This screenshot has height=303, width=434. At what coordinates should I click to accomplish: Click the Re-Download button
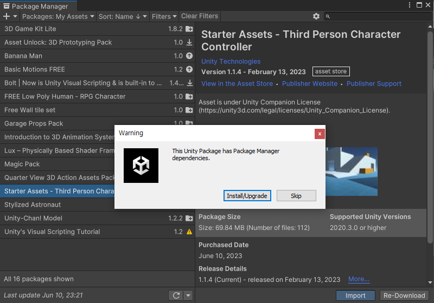404,295
